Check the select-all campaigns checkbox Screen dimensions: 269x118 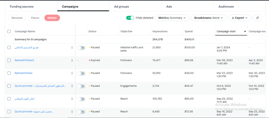[x=9, y=31]
